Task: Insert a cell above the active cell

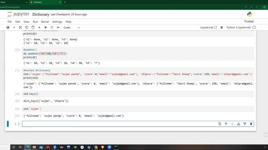Action: (238, 124)
